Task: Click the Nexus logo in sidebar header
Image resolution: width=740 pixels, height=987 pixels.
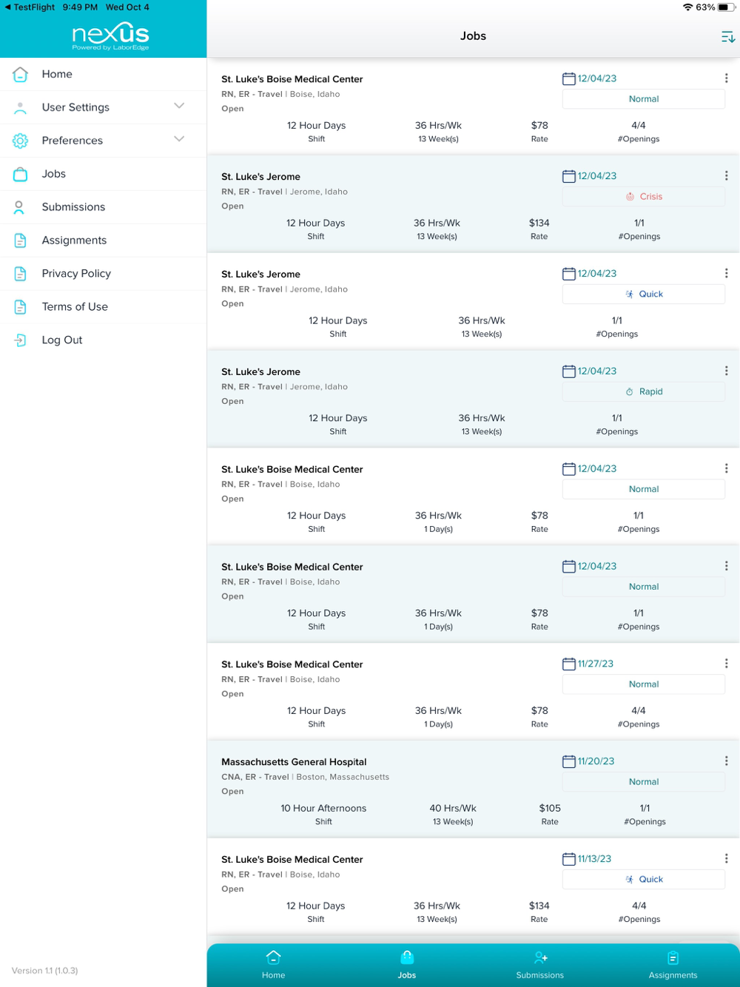Action: click(x=110, y=36)
